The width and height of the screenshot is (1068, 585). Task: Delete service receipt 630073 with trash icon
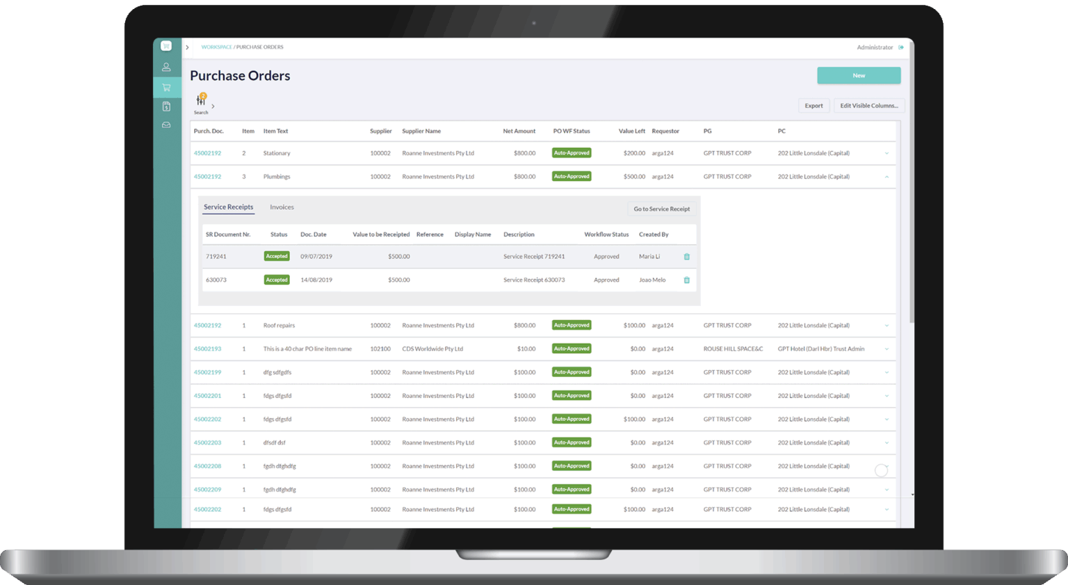click(x=687, y=280)
